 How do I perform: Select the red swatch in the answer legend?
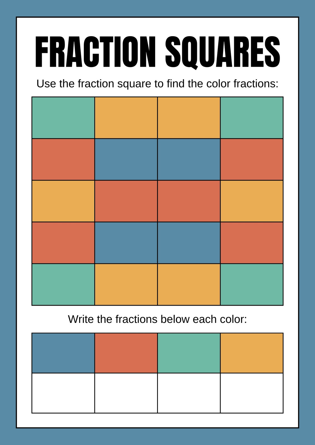click(126, 353)
